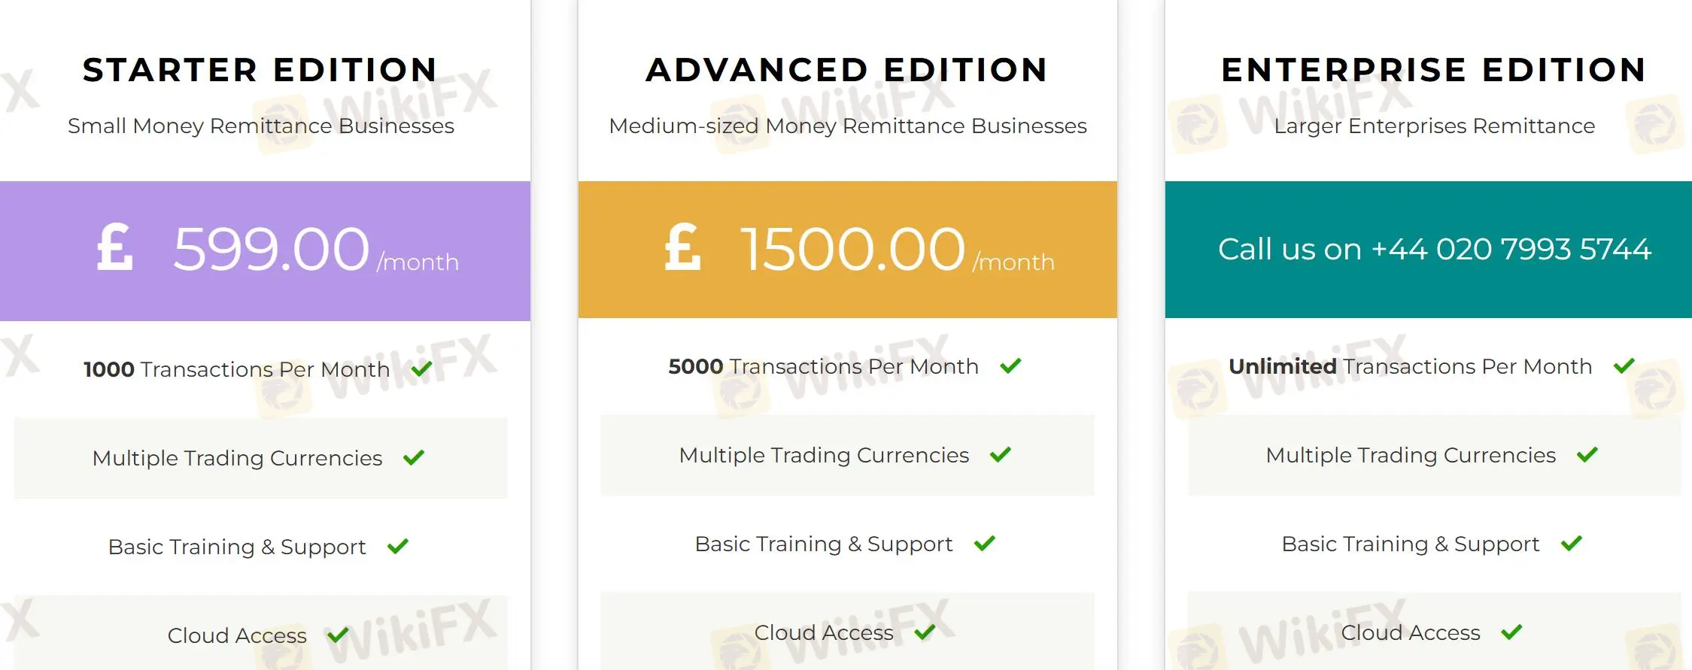Click the 599.00 per month price
Image resolution: width=1692 pixels, height=670 pixels.
[271, 249]
